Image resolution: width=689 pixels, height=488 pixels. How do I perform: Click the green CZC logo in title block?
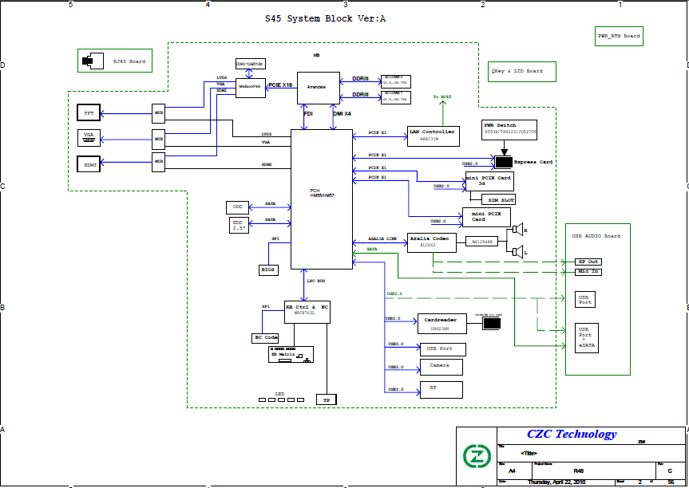pos(477,456)
